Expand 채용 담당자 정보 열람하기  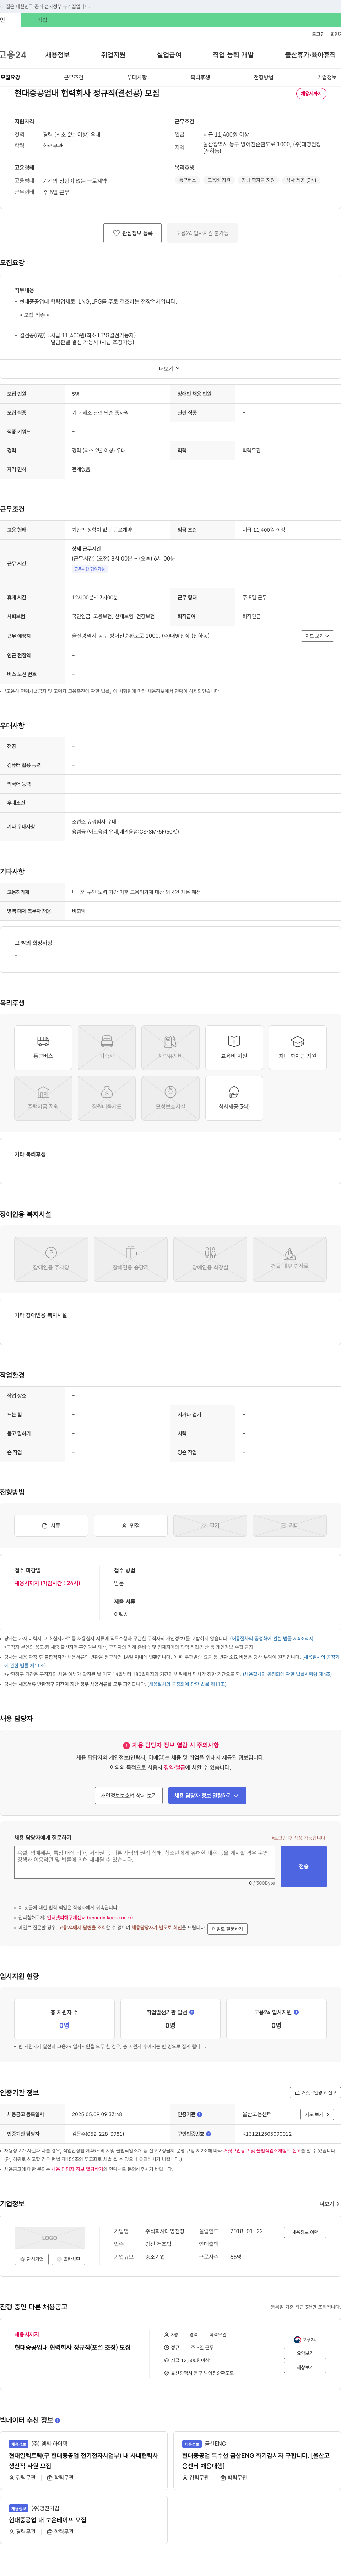tap(207, 1795)
